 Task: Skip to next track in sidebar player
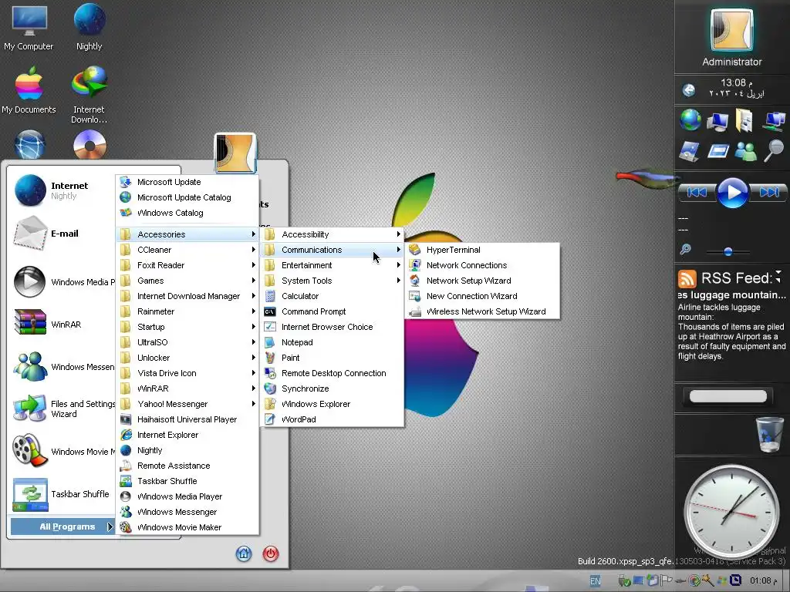point(769,192)
